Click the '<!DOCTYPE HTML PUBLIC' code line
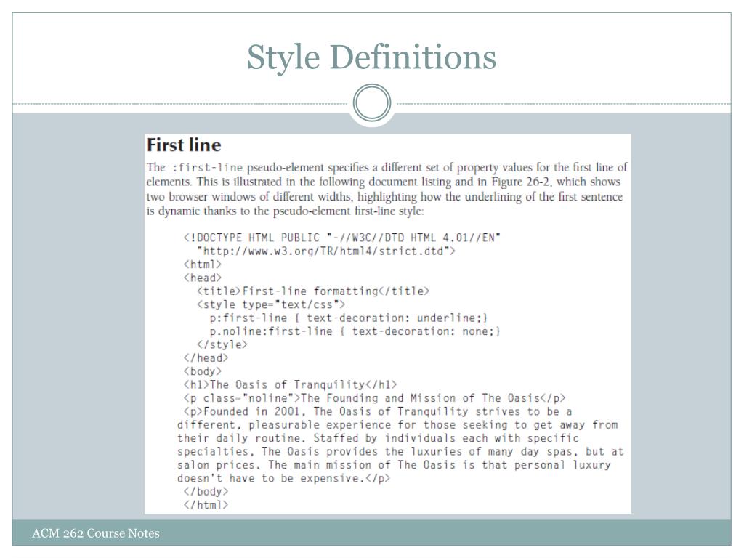The image size is (744, 558). coord(342,238)
